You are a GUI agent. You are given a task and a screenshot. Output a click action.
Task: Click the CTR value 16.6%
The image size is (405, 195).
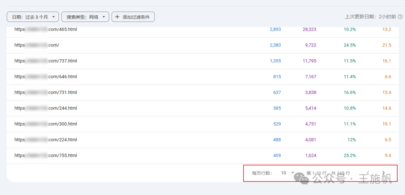coord(350,93)
